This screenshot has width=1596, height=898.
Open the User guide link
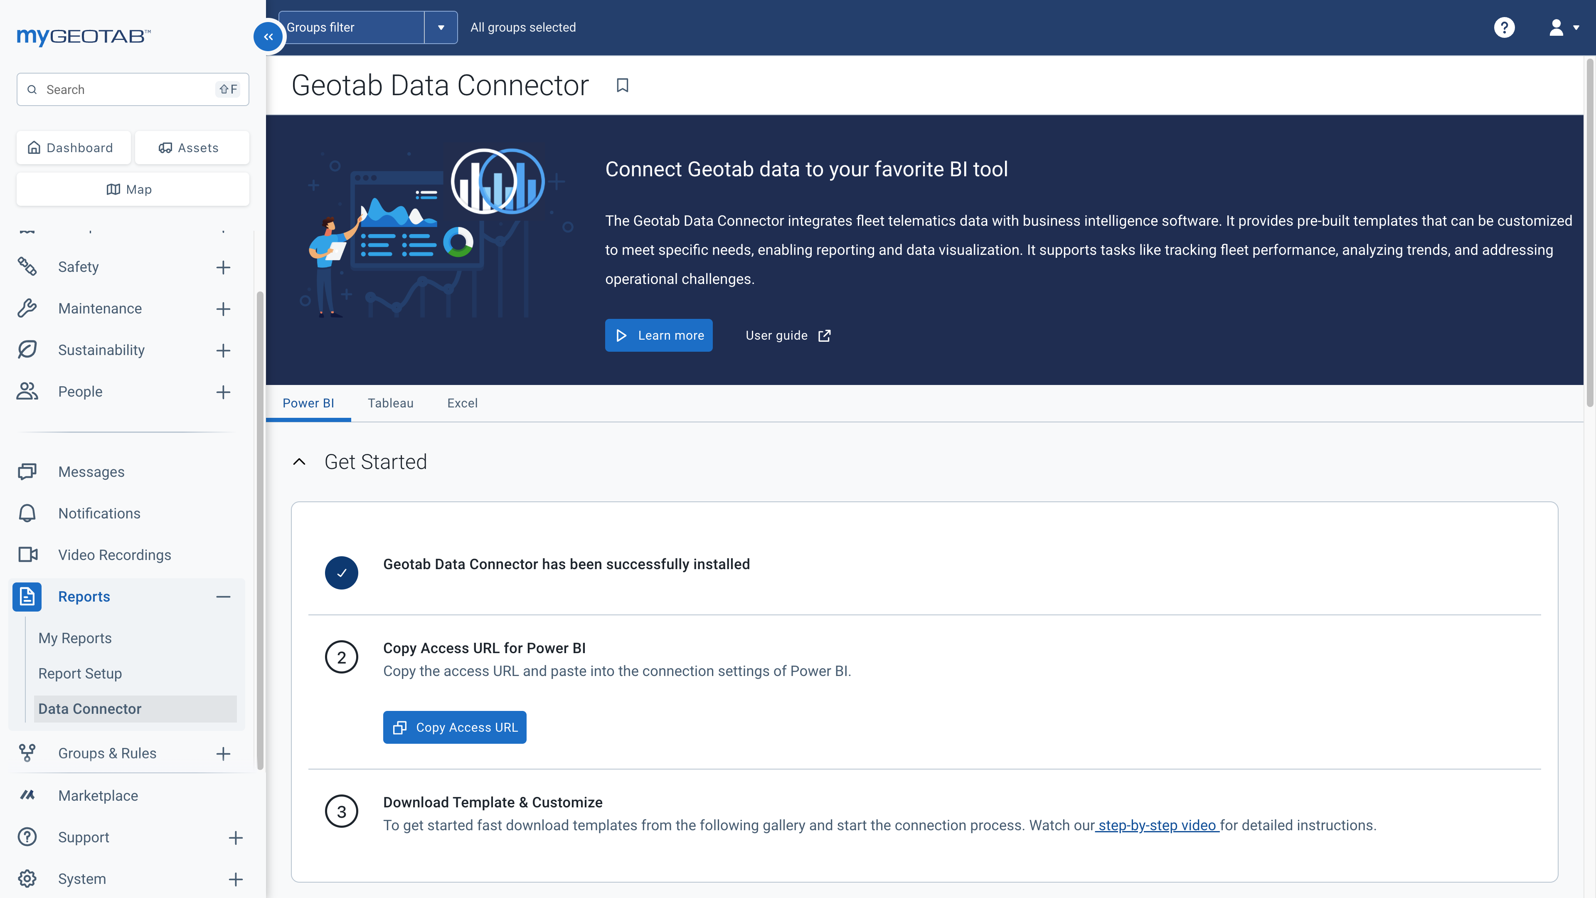(788, 335)
